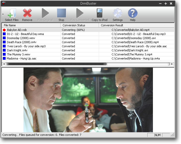Image resolution: width=181 pixels, height=144 pixels.
Task: Click the video preview frame
Action: pos(88,100)
